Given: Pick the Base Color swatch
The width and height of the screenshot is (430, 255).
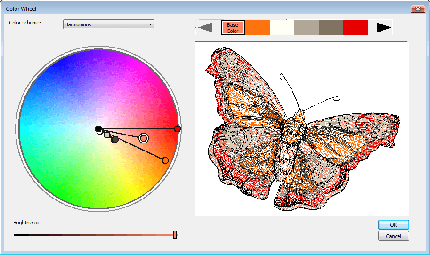Looking at the screenshot, I should point(233,28).
